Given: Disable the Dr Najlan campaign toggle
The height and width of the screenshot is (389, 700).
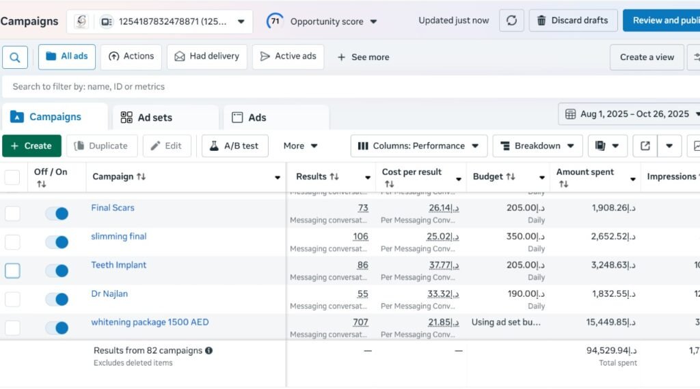Looking at the screenshot, I should (x=57, y=300).
